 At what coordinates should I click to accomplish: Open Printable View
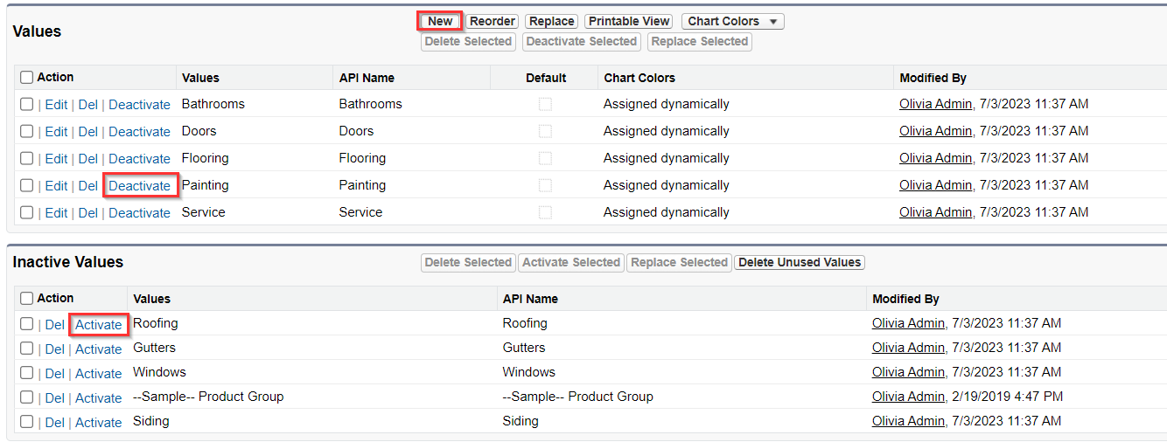(629, 21)
